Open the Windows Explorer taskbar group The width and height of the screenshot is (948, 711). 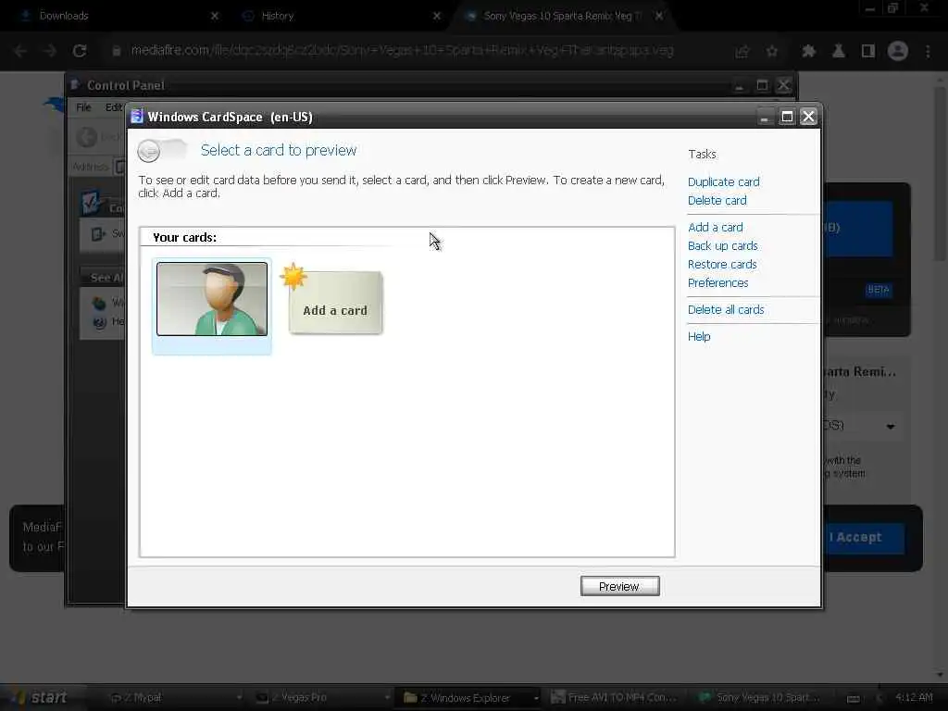[x=468, y=698]
